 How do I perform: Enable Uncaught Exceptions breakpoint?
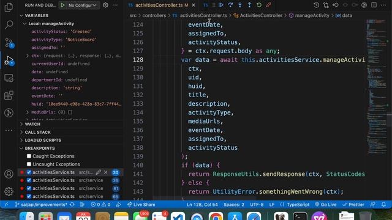coord(29,164)
